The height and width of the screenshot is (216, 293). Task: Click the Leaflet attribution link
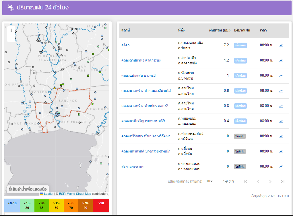click(48, 194)
